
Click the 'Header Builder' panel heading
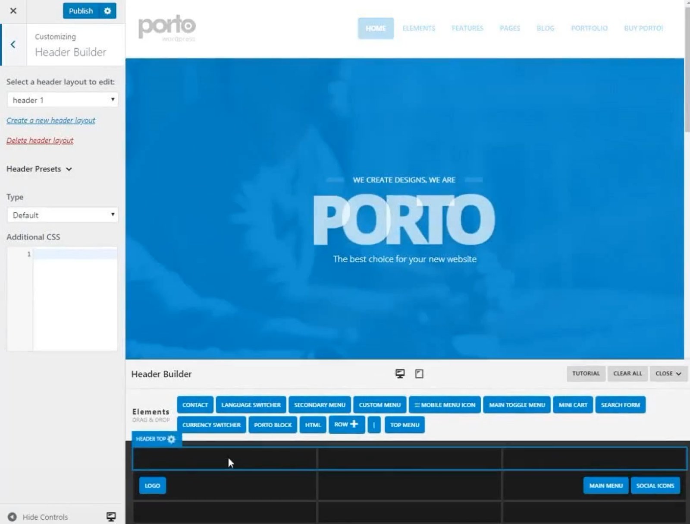(161, 374)
